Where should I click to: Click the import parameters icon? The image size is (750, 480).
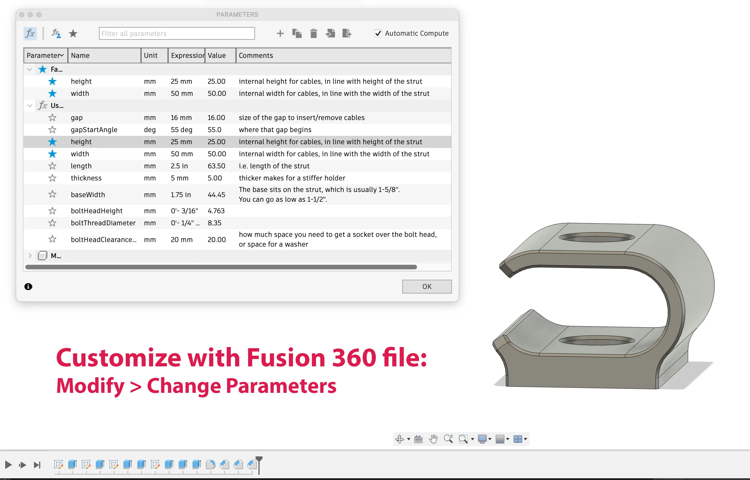330,33
